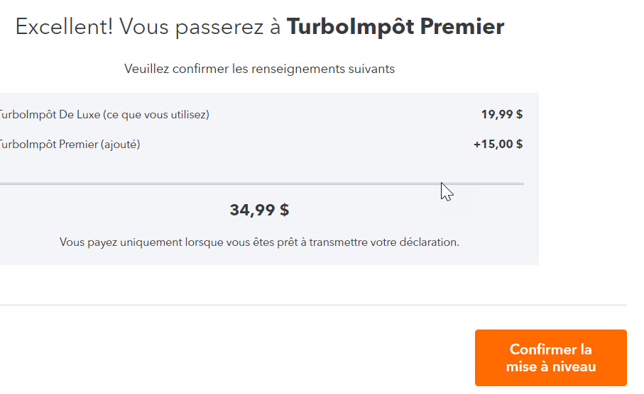This screenshot has width=644, height=394.
Task: Click the 34,99 $ total amount
Action: 259,210
